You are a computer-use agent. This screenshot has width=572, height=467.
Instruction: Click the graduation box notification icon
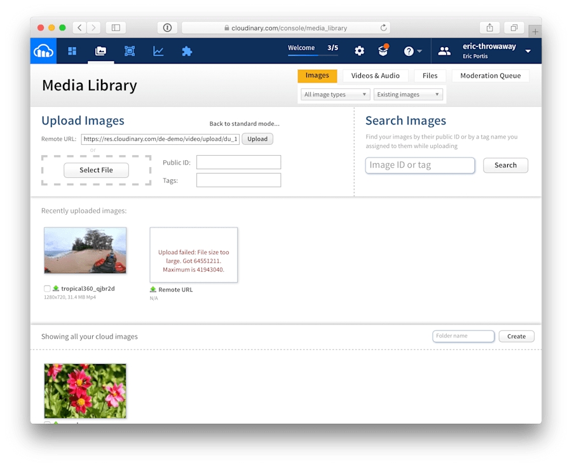[383, 51]
